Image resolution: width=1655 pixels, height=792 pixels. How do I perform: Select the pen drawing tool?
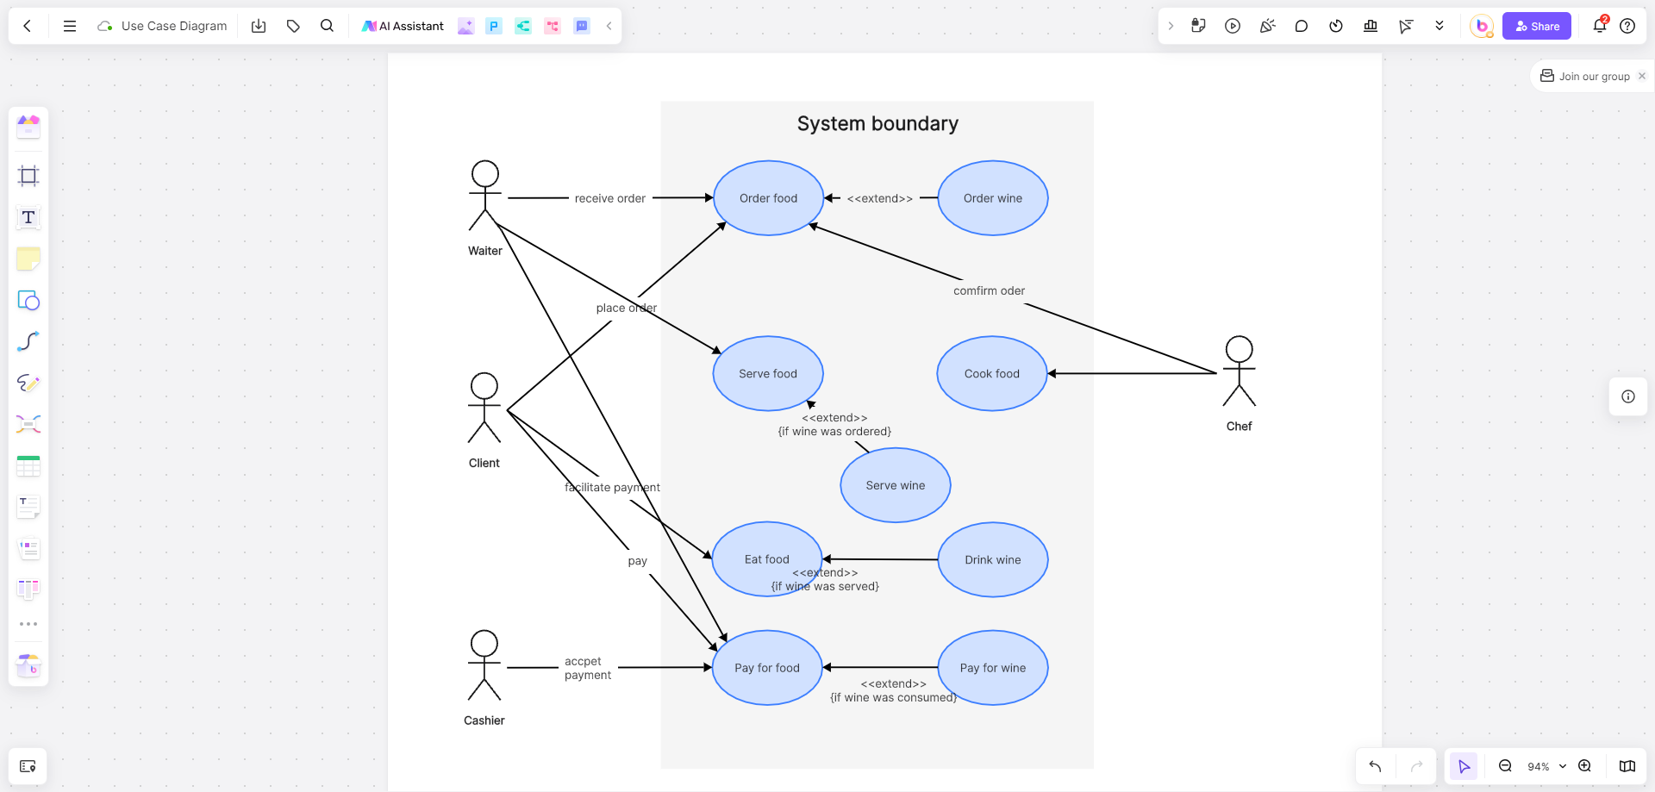click(28, 383)
